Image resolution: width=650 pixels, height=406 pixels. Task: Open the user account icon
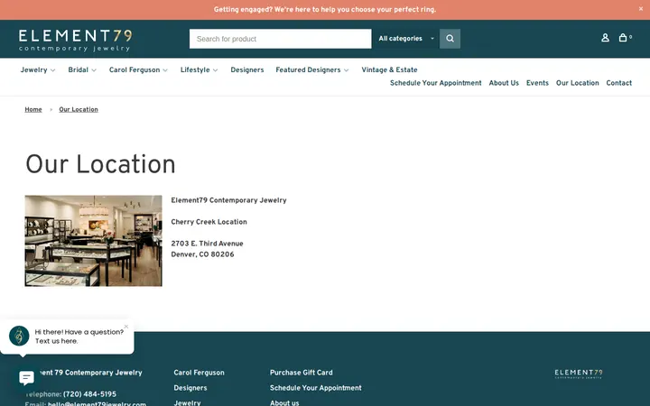(x=605, y=38)
